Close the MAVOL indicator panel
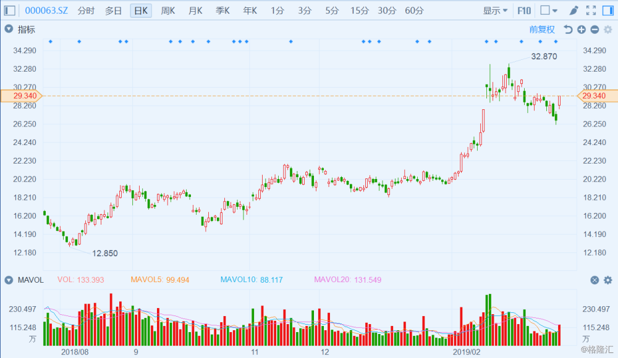This screenshot has height=358, width=618. 595,280
